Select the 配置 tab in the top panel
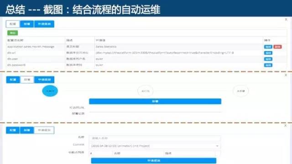 (13, 24)
